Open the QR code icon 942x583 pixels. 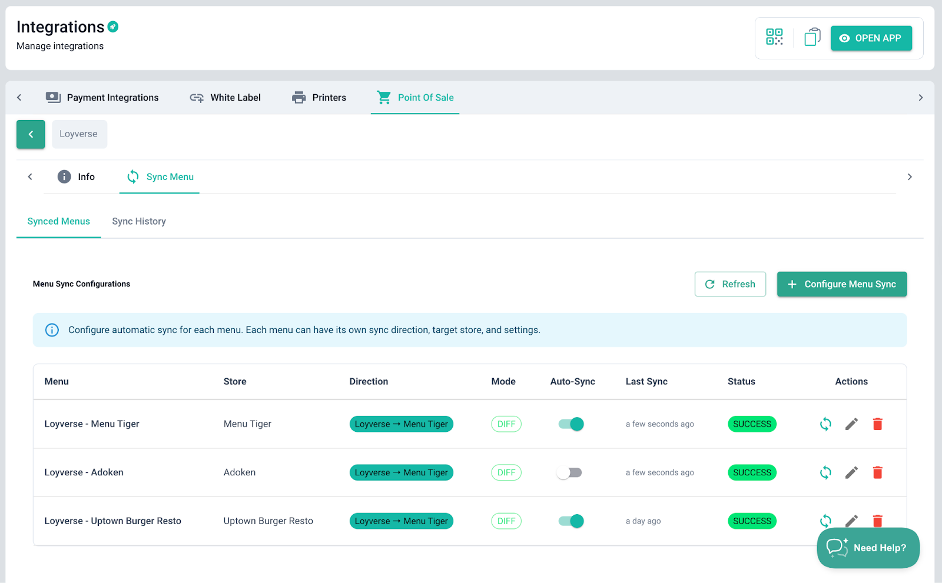click(774, 37)
